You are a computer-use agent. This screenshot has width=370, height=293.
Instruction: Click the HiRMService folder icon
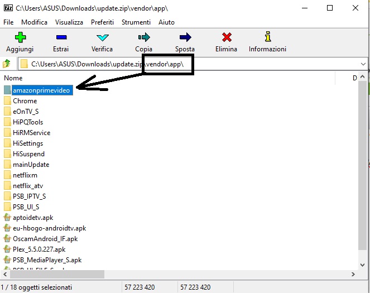tap(7, 133)
